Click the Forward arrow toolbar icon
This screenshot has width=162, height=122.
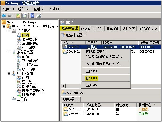pyautogui.click(x=10, y=16)
